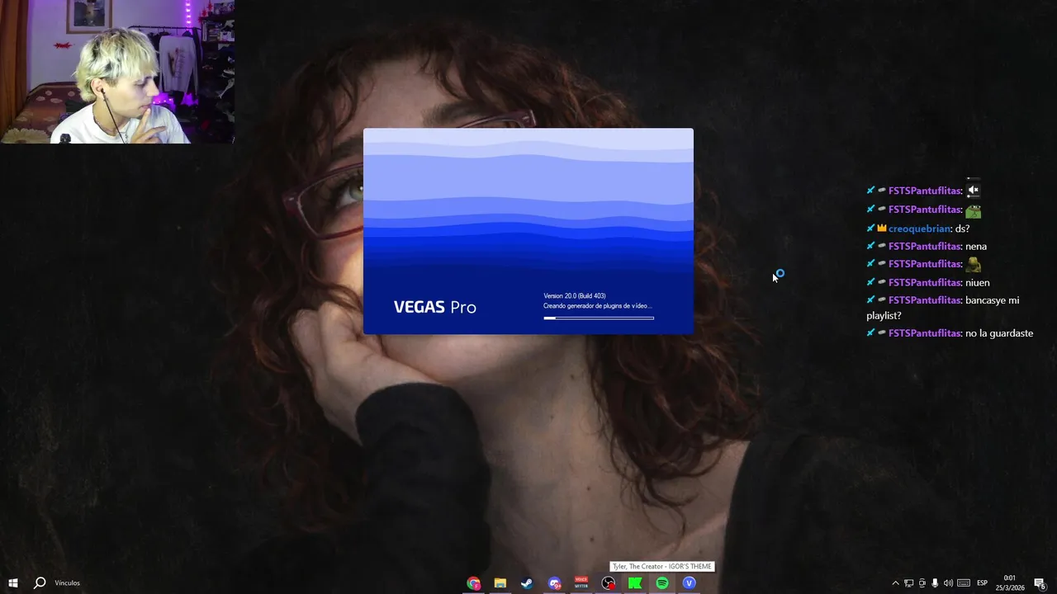Open Google Chrome from taskbar
1057x594 pixels.
coord(473,583)
